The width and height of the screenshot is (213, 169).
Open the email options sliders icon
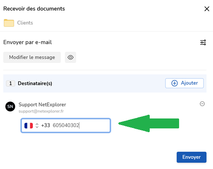tap(203, 42)
